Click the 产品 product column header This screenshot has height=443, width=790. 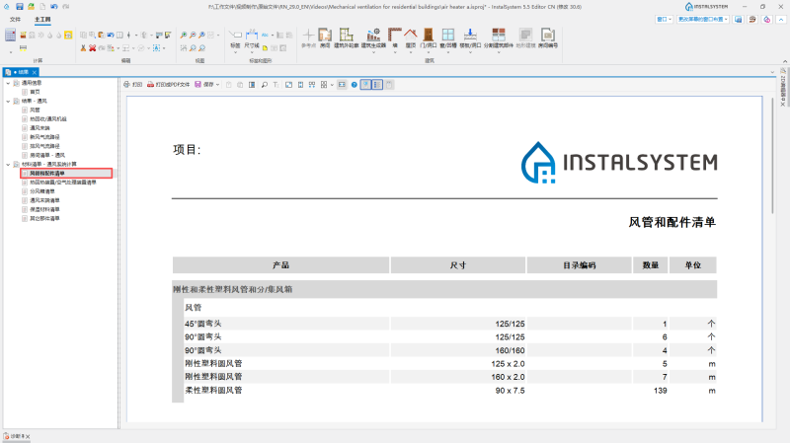(x=280, y=265)
